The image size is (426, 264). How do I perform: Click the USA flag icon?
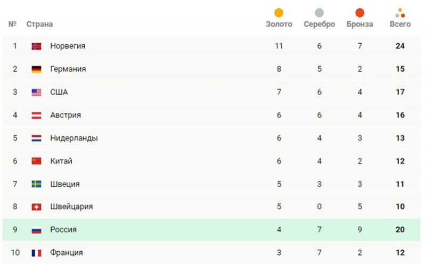(x=36, y=92)
